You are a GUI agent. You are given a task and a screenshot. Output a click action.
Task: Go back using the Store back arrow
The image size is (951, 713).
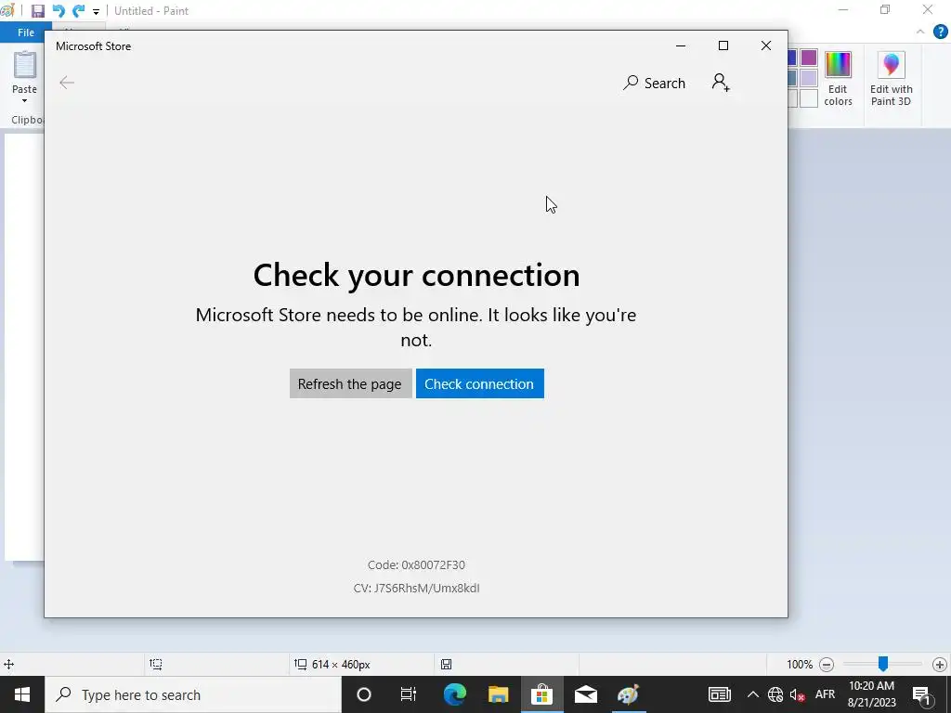pos(67,83)
